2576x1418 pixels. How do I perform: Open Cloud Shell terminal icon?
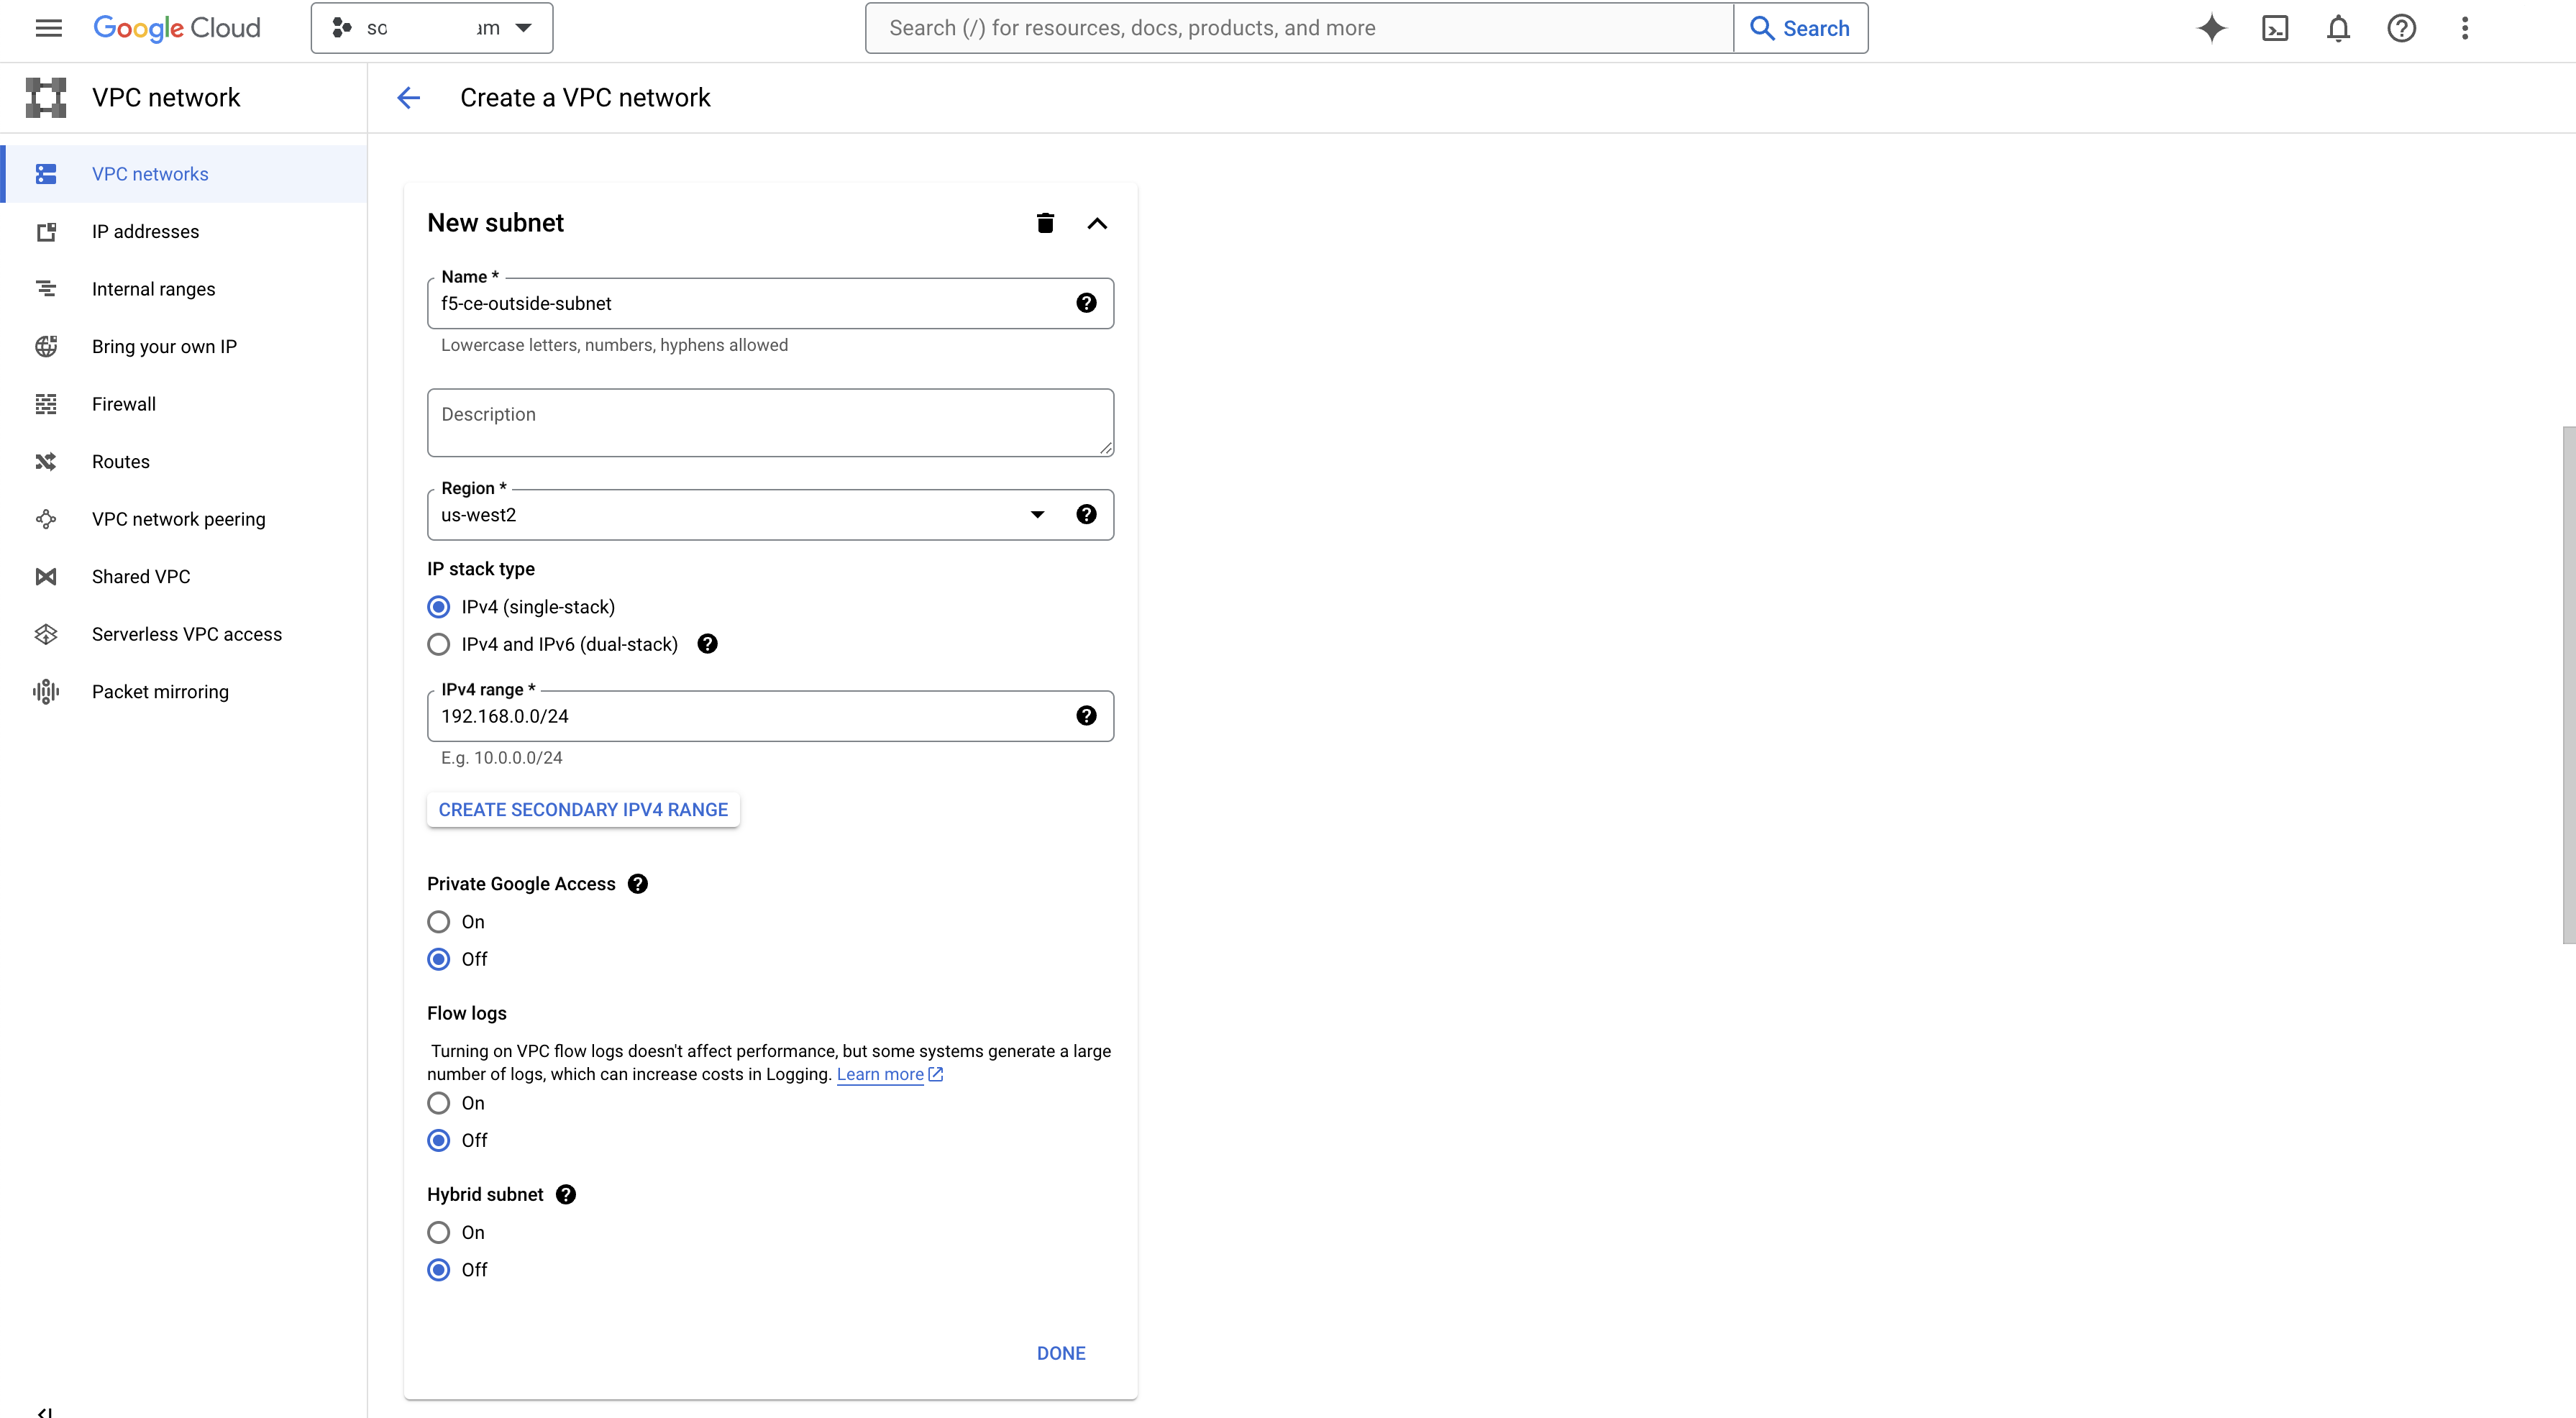2275,28
